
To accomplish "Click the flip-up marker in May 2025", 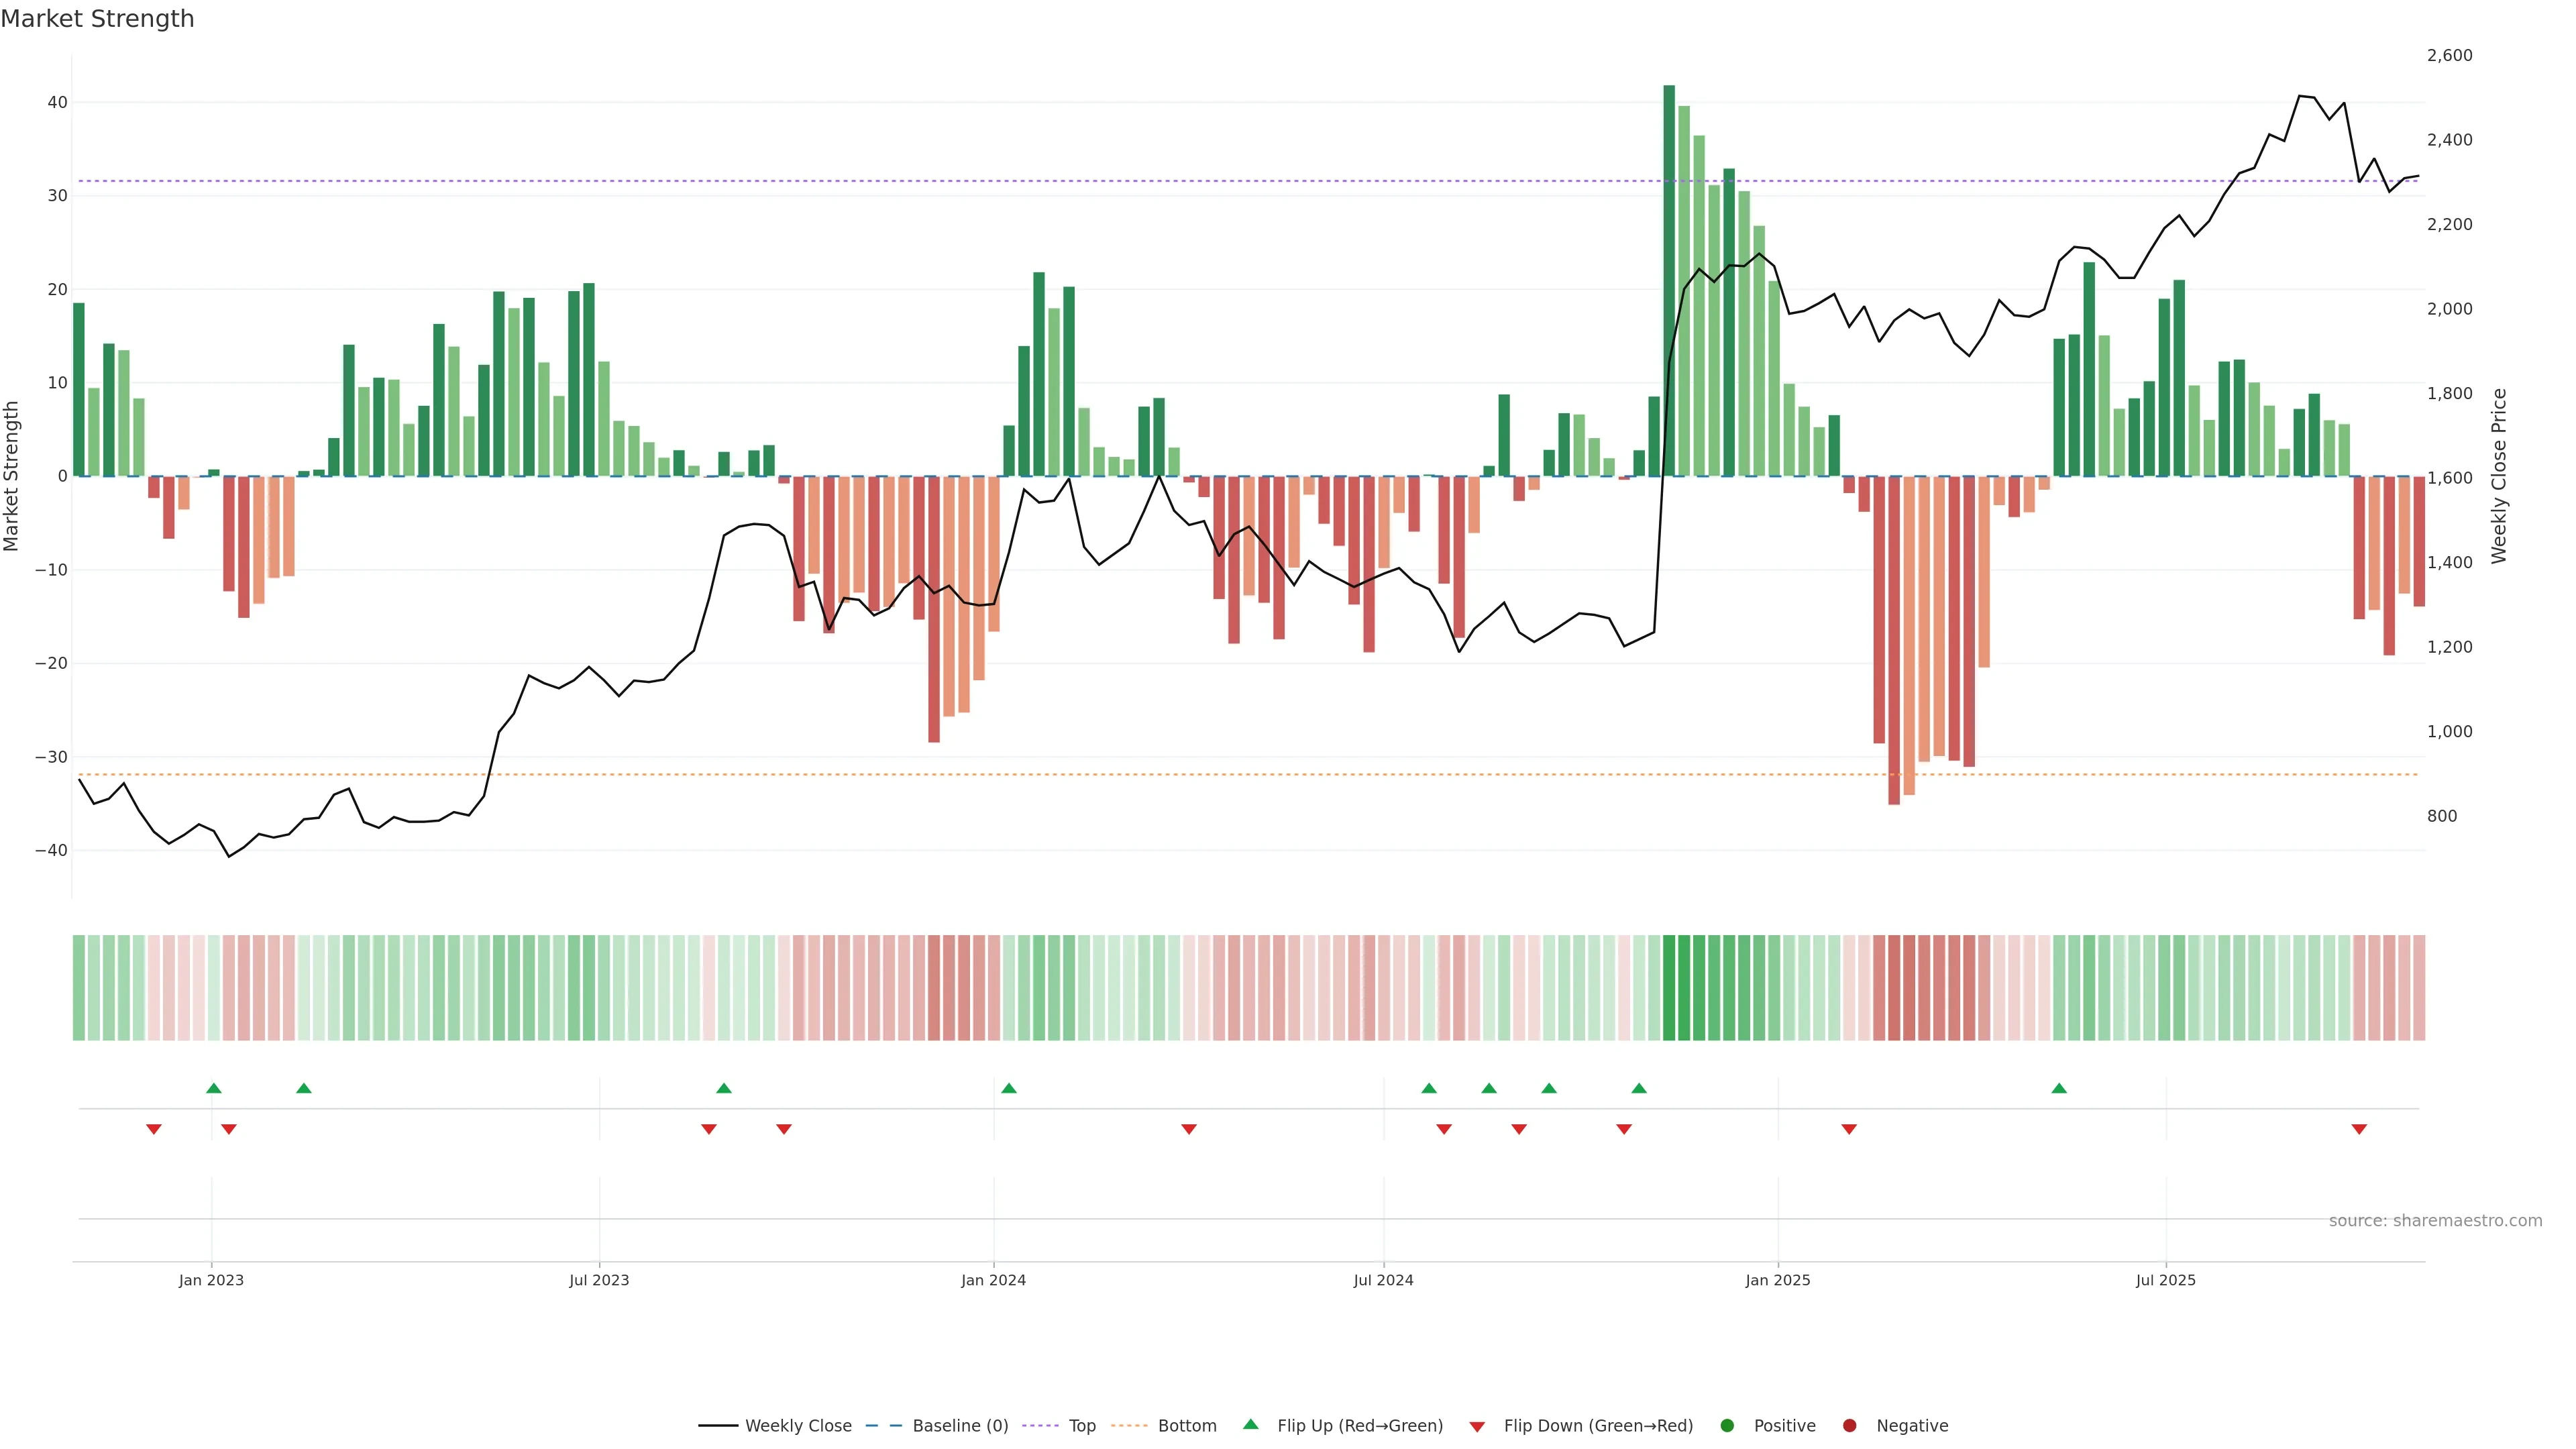I will coord(2059,1088).
